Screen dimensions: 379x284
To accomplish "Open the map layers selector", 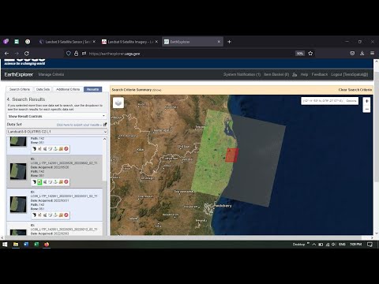I will (118, 103).
